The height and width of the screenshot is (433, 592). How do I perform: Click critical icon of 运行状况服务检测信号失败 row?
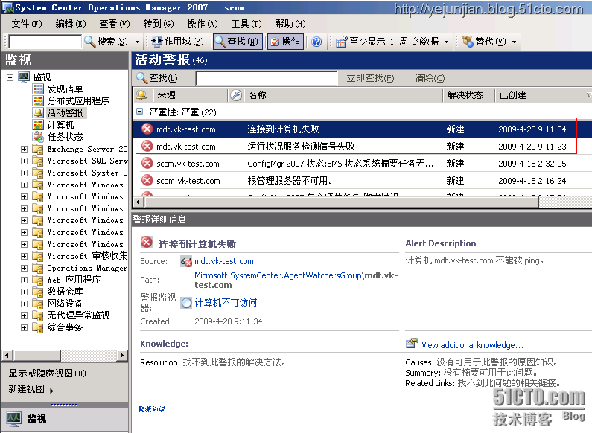tap(147, 146)
